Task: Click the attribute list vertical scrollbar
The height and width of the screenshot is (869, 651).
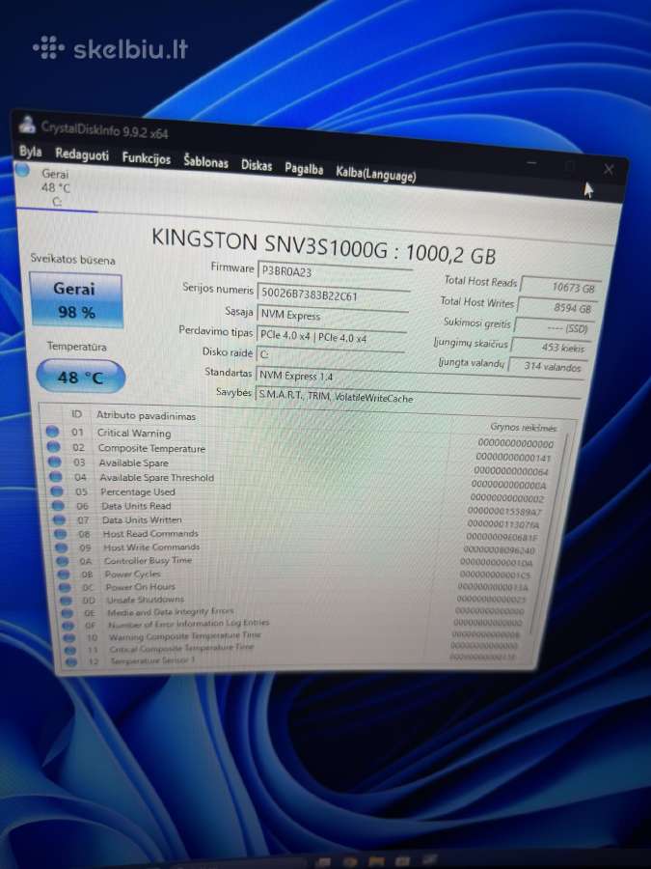Action: [x=547, y=535]
